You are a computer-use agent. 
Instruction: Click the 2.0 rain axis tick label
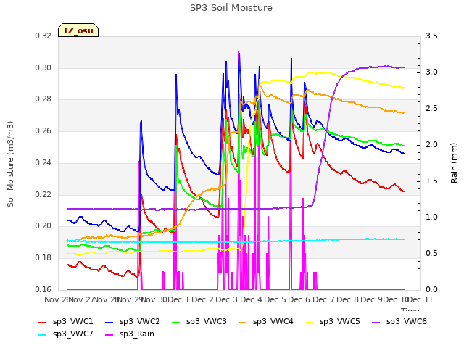431,145
